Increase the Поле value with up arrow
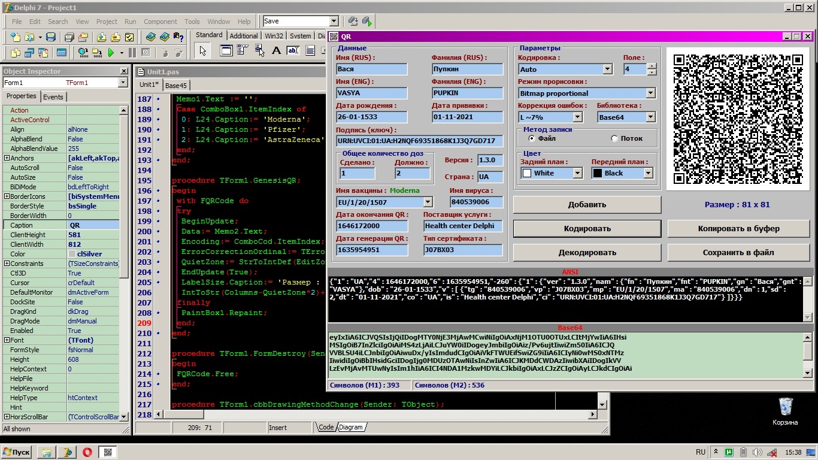The height and width of the screenshot is (460, 818). coord(652,66)
